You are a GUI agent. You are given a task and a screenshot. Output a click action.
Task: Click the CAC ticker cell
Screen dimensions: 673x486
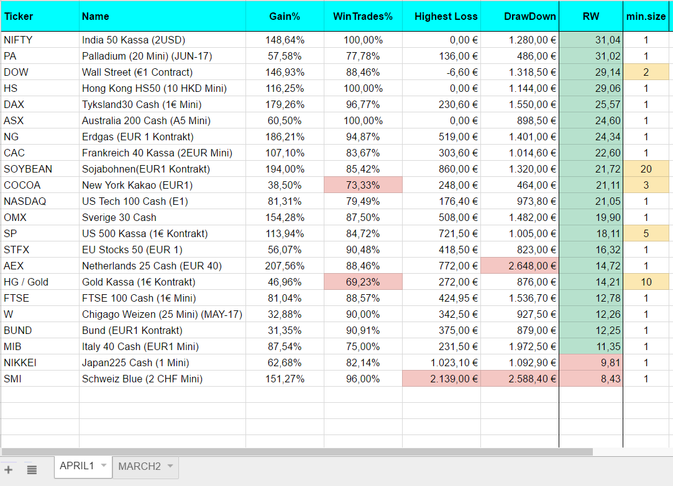[x=40, y=153]
